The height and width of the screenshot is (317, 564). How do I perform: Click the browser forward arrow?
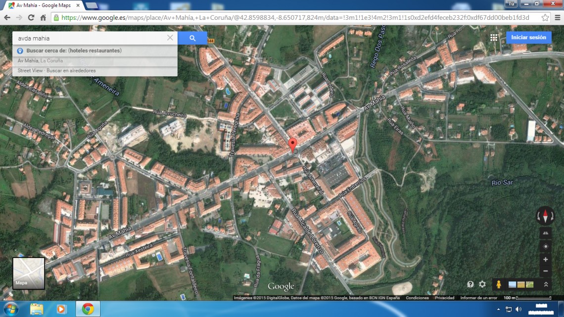[x=19, y=17]
